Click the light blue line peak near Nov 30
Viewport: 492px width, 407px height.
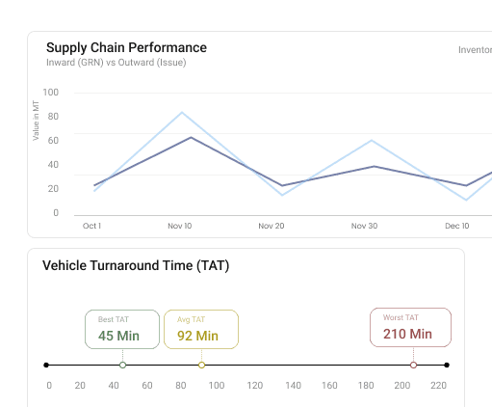point(372,140)
